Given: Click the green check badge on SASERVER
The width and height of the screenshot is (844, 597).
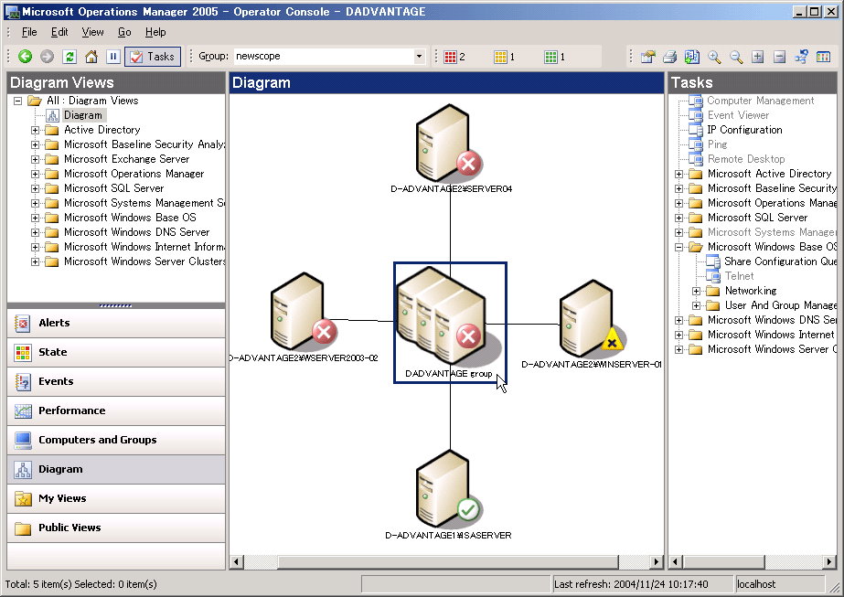Looking at the screenshot, I should pos(468,509).
